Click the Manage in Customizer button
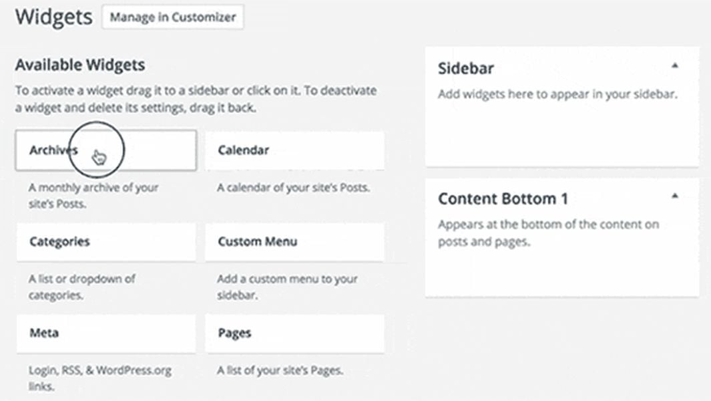 (172, 17)
